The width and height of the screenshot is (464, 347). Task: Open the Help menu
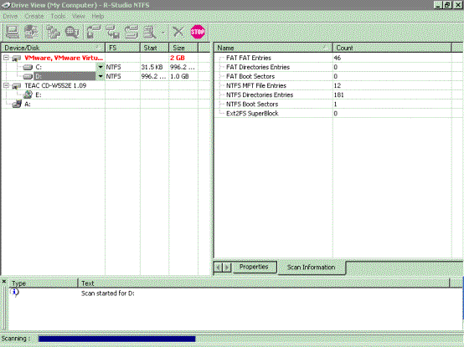pyautogui.click(x=98, y=16)
